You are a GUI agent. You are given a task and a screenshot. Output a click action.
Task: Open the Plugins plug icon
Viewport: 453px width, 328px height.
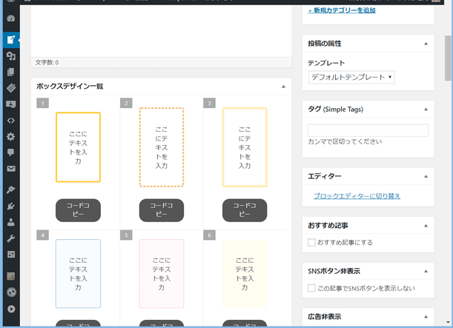tap(11, 206)
